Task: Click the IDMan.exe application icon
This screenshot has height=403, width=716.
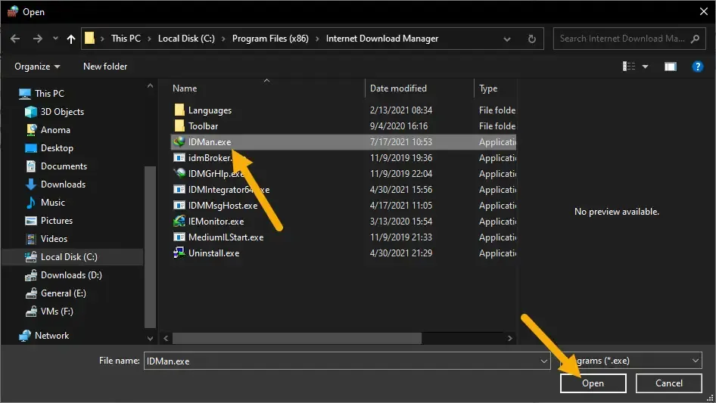Action: pyautogui.click(x=179, y=142)
